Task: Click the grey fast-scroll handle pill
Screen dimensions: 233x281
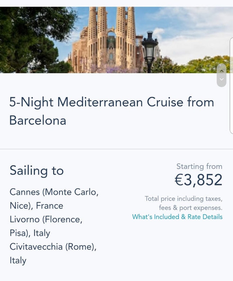Action: coord(221,75)
